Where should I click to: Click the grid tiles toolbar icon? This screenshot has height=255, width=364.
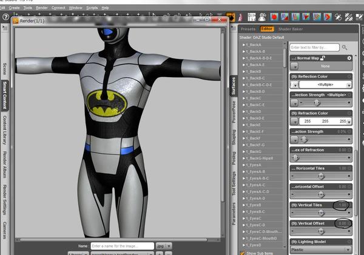252,17
